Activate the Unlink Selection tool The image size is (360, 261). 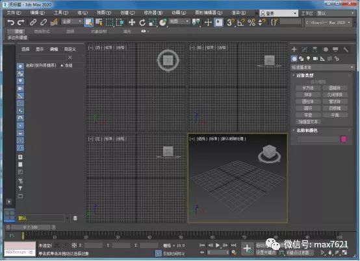(x=44, y=22)
